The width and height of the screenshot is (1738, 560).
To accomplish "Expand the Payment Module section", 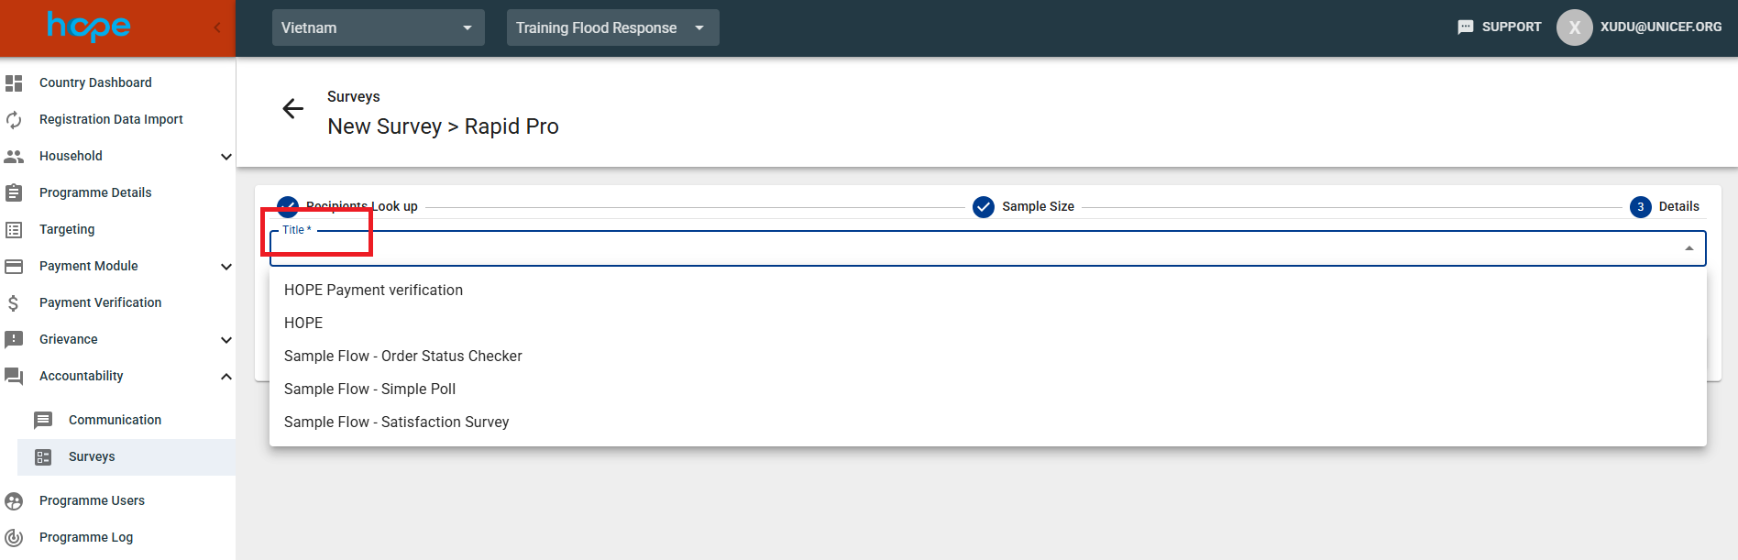I will 225,267.
